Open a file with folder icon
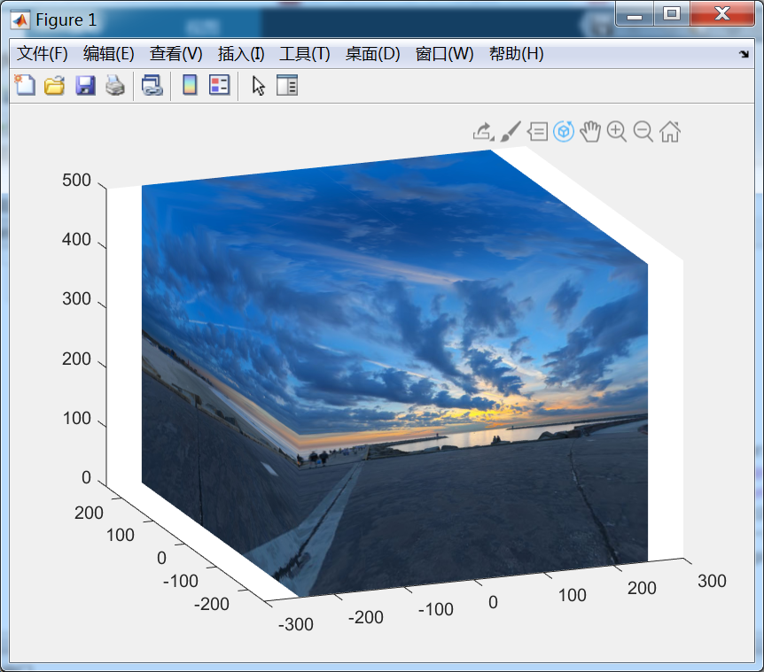This screenshot has width=764, height=672. (55, 85)
